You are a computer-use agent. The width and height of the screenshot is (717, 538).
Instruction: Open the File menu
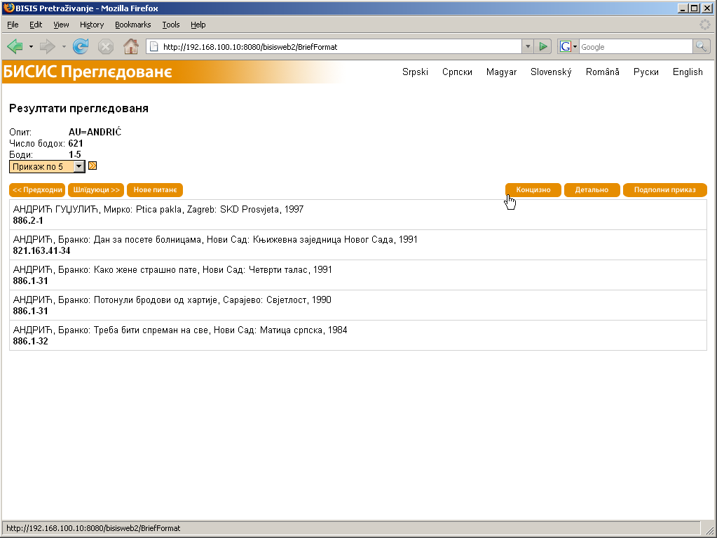click(13, 25)
